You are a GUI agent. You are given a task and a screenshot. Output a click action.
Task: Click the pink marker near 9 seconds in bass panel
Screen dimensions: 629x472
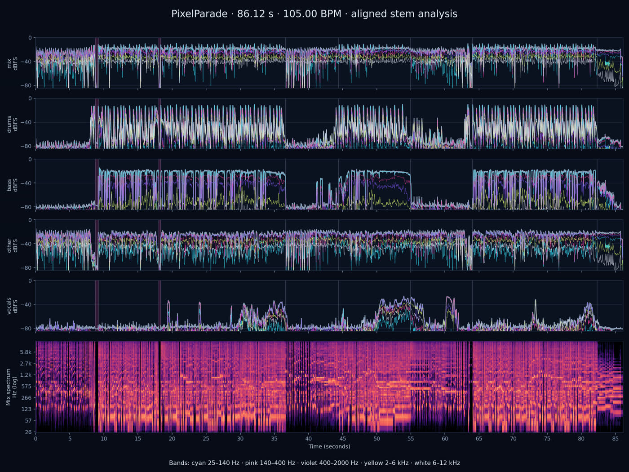97,184
